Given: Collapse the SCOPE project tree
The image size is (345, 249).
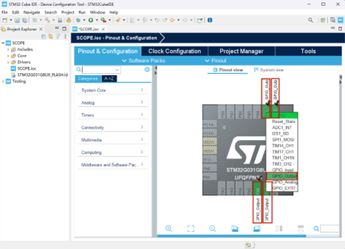Looking at the screenshot, I should click(x=3, y=43).
